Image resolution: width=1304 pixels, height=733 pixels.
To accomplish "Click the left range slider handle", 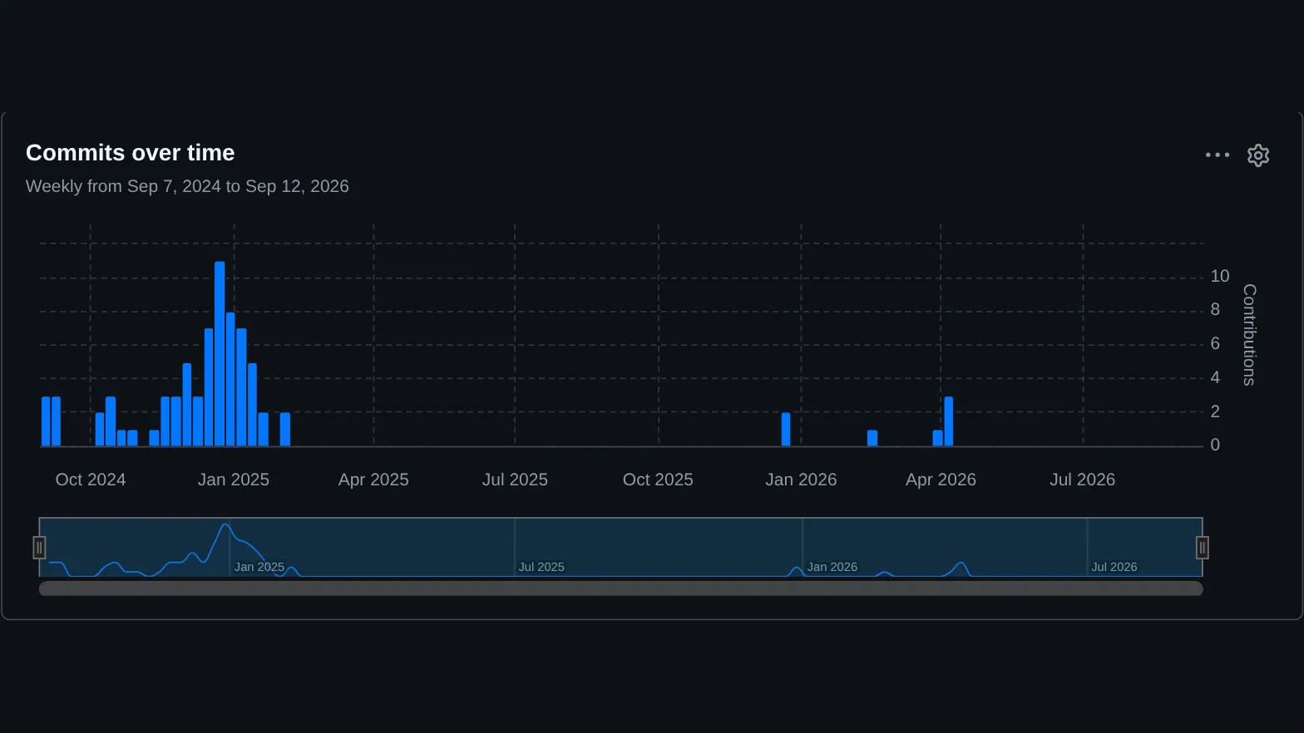I will tap(39, 548).
